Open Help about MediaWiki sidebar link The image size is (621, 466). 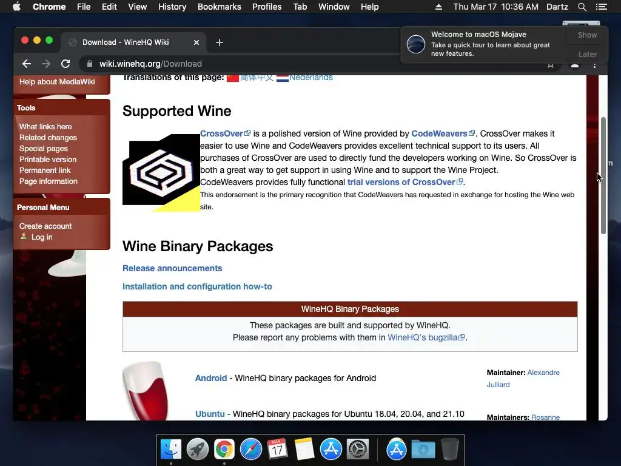point(57,82)
